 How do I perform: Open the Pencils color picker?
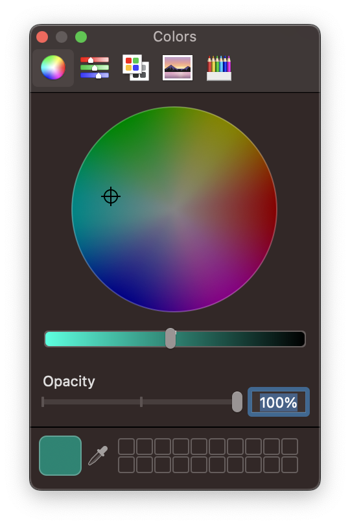[219, 68]
